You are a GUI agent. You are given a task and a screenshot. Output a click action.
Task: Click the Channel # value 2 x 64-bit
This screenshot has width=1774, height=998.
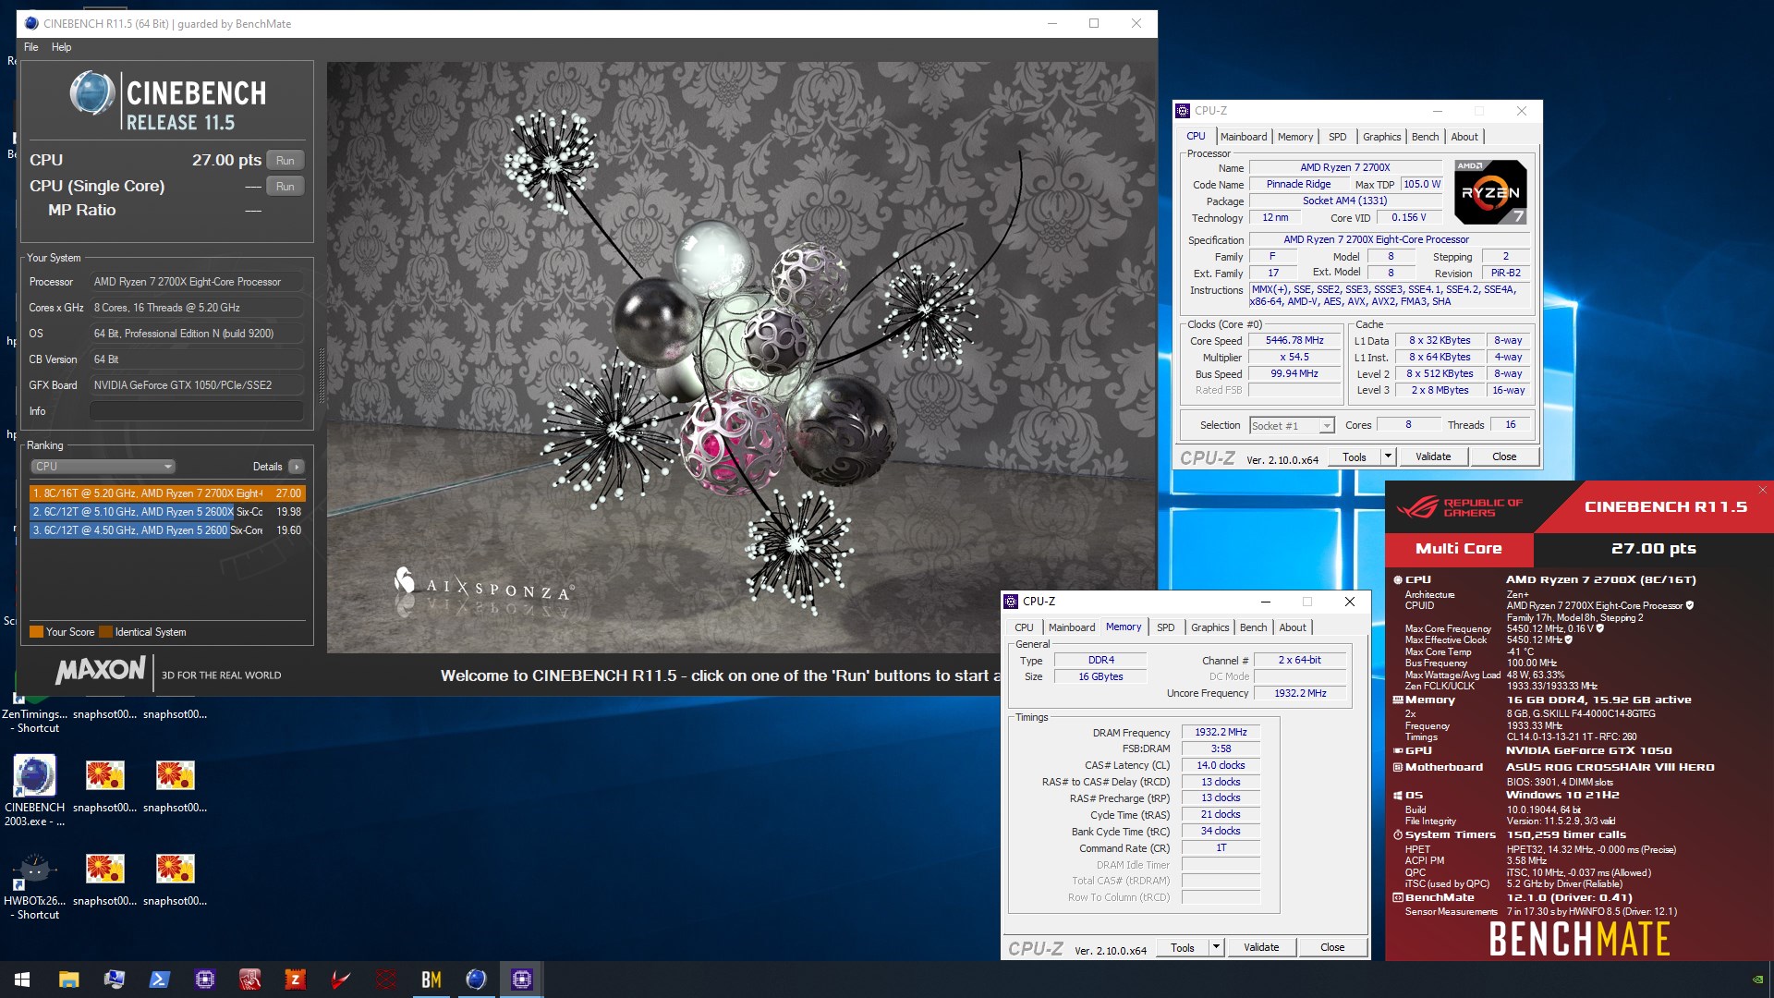tap(1299, 660)
